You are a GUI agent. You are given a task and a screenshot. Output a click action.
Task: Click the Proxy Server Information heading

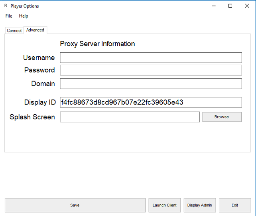coord(97,44)
